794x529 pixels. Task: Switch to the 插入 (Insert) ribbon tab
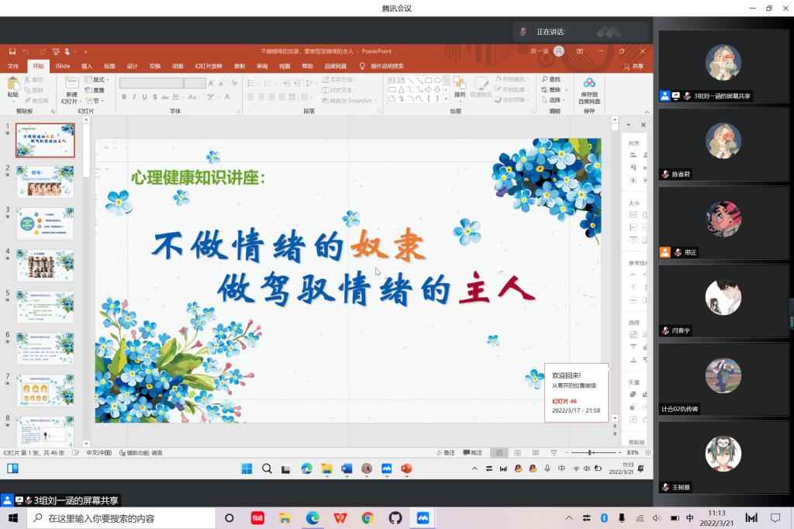(87, 66)
